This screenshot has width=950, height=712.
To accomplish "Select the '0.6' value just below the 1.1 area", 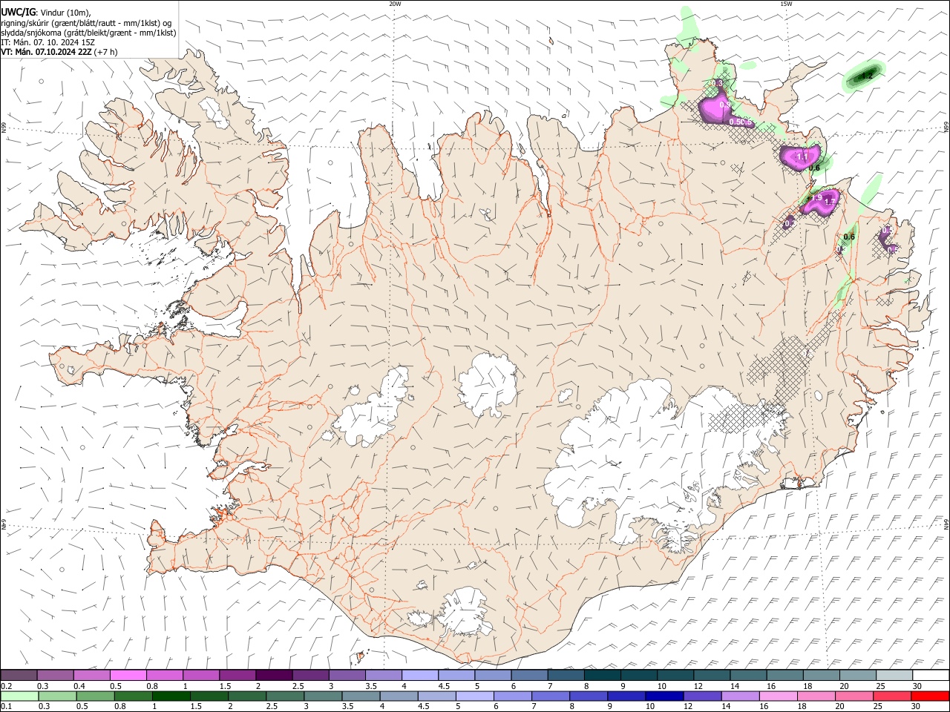I will coord(814,168).
